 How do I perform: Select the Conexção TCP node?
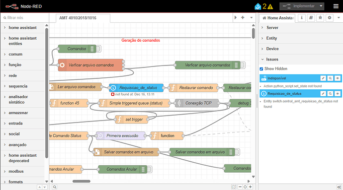197,103
